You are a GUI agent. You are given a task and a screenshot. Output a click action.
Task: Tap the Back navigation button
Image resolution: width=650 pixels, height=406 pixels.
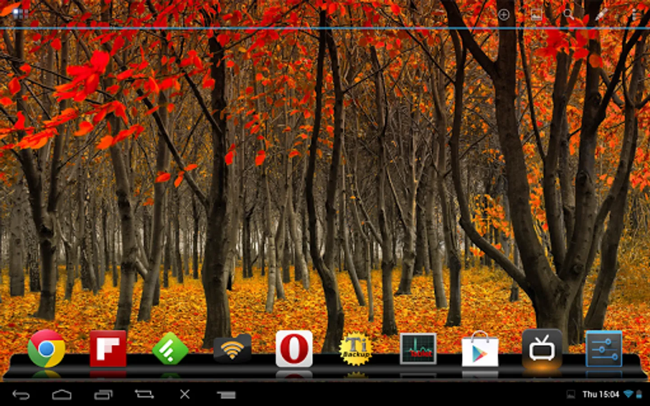point(21,395)
